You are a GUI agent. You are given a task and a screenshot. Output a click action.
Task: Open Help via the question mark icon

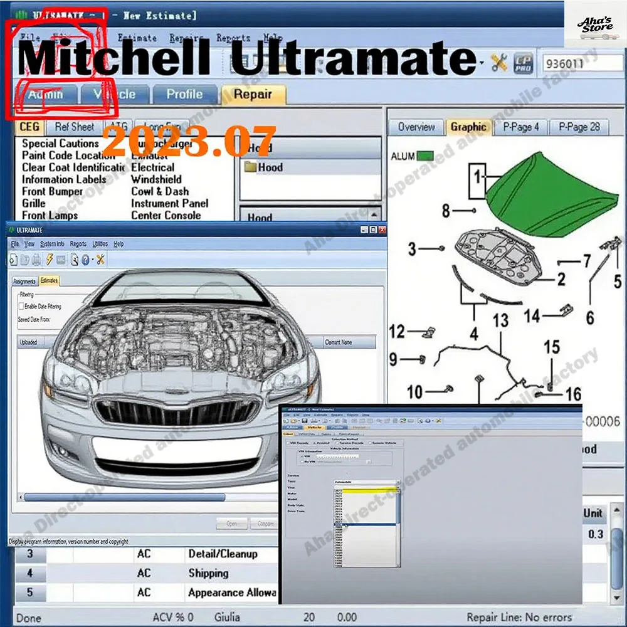click(x=85, y=259)
